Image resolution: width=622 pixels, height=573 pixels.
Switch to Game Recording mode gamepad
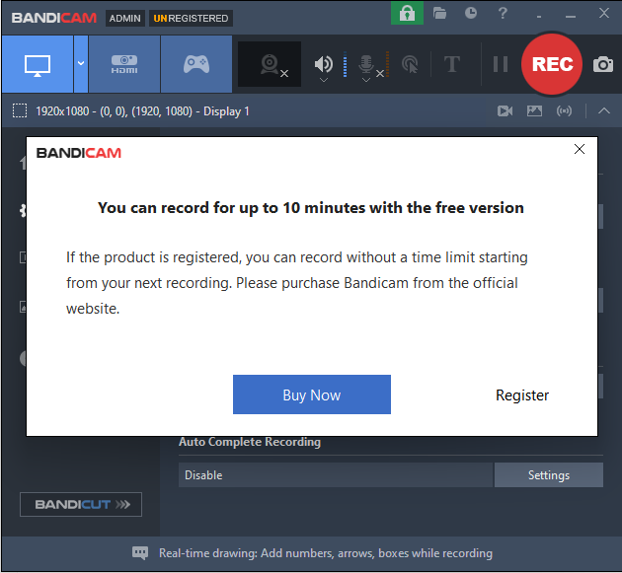point(196,64)
